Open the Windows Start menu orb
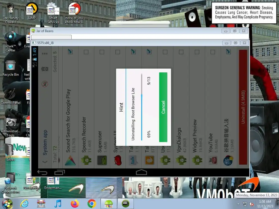 click(7, 204)
